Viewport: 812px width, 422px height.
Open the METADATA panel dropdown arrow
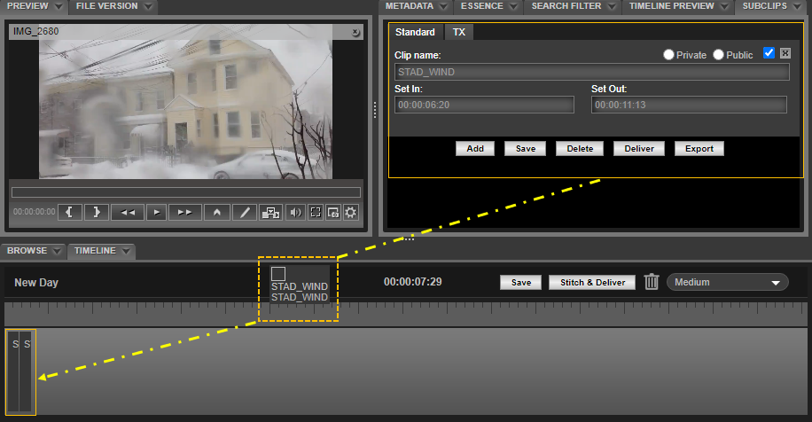click(x=443, y=7)
